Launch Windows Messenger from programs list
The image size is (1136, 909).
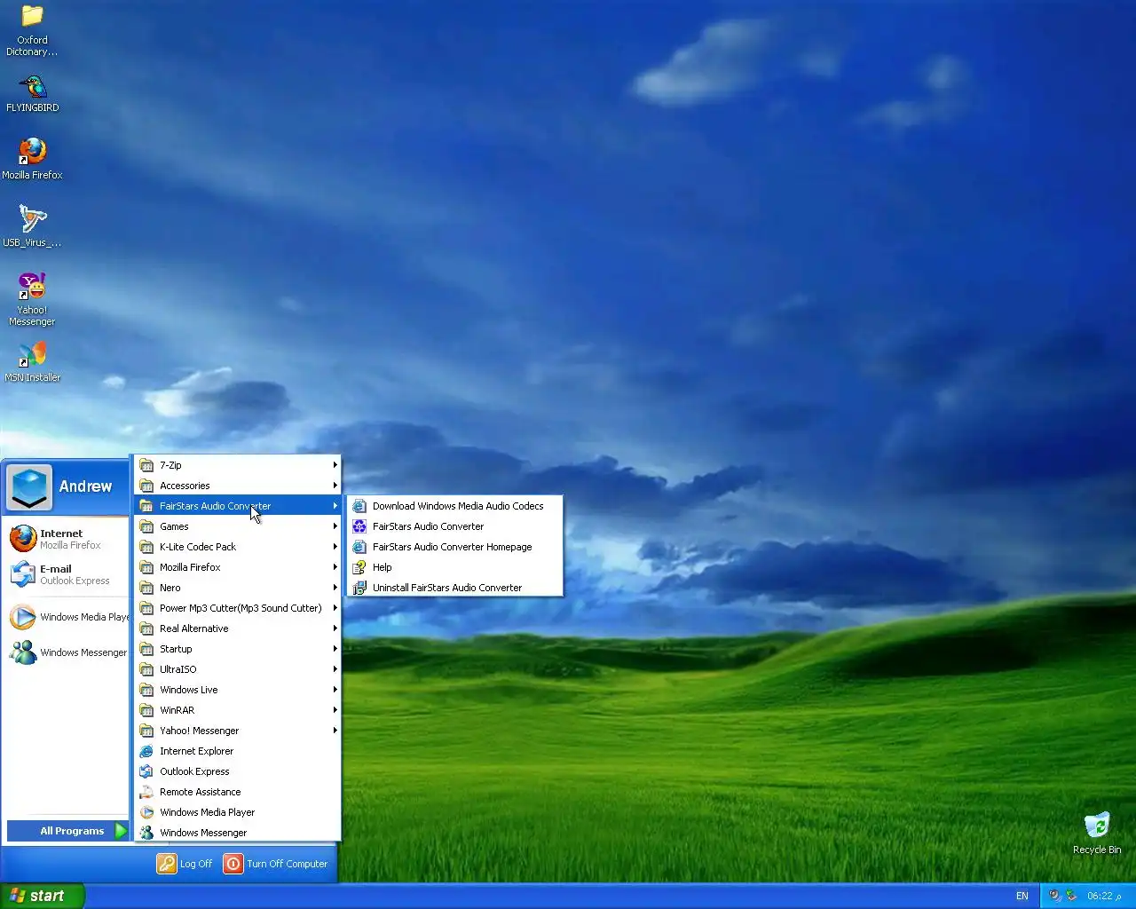[x=238, y=833]
